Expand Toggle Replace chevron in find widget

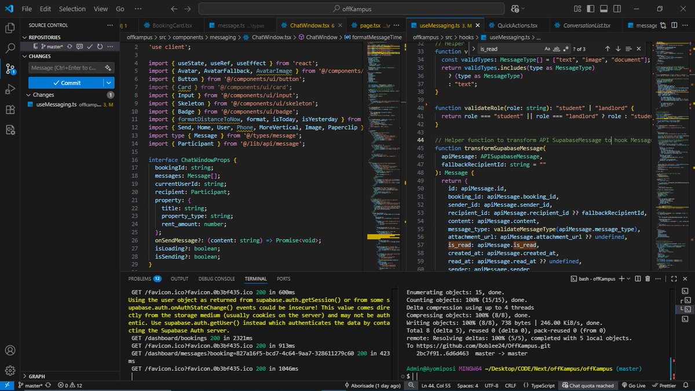(473, 49)
